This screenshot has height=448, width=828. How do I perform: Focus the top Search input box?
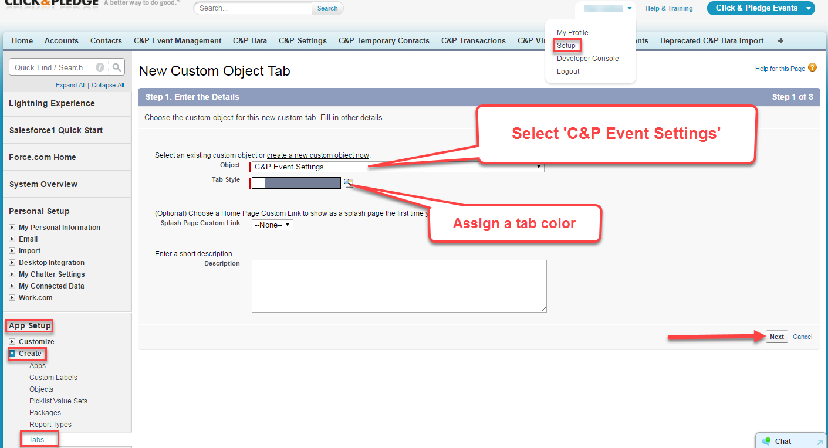254,8
